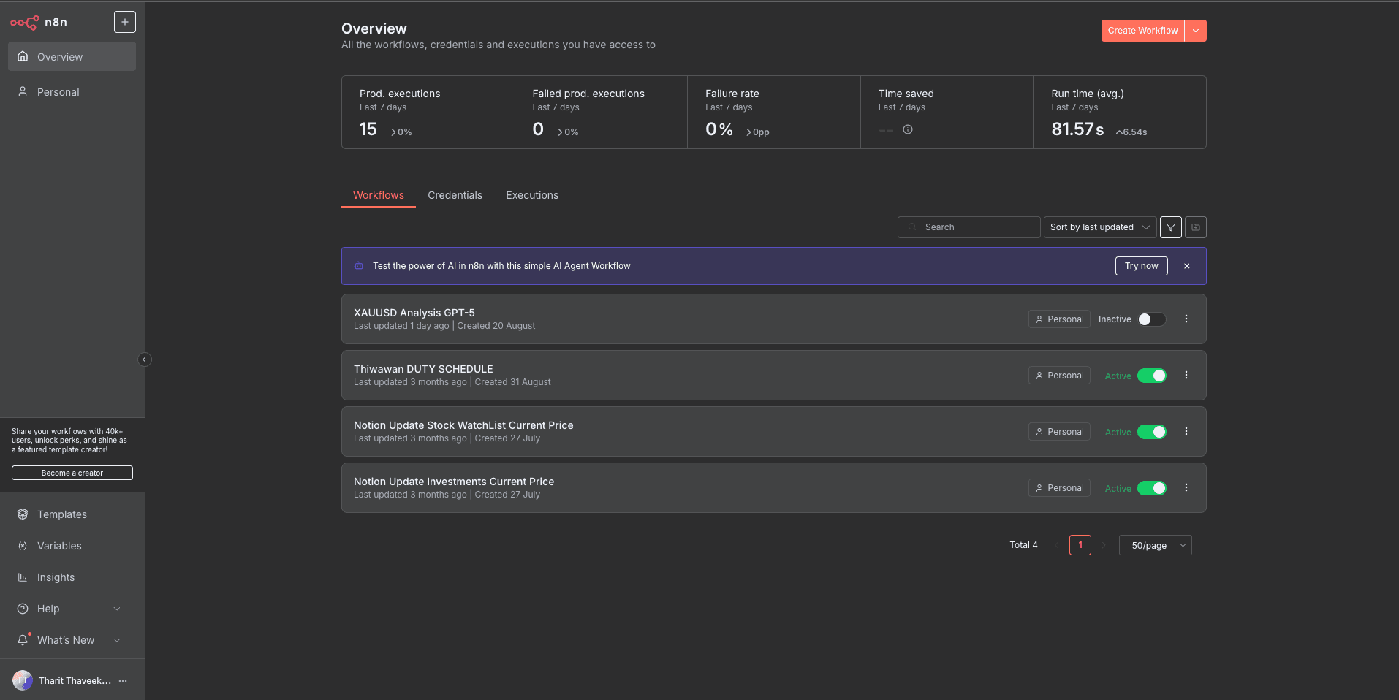Open Personal project in sidebar

pyautogui.click(x=72, y=91)
